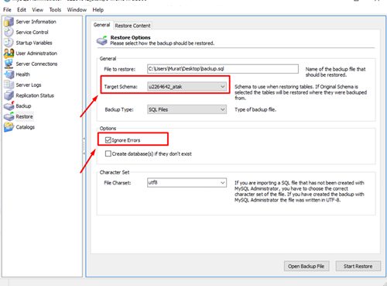Open the Target Schema dropdown

[x=187, y=87]
